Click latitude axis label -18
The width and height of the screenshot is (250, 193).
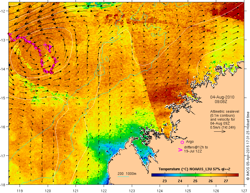[3, 184]
